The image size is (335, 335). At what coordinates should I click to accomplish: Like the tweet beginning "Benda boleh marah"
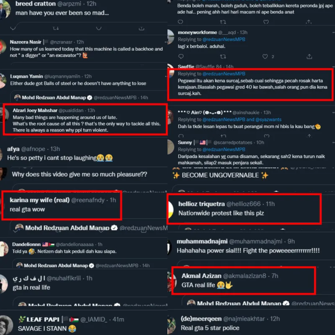tap(266, 22)
